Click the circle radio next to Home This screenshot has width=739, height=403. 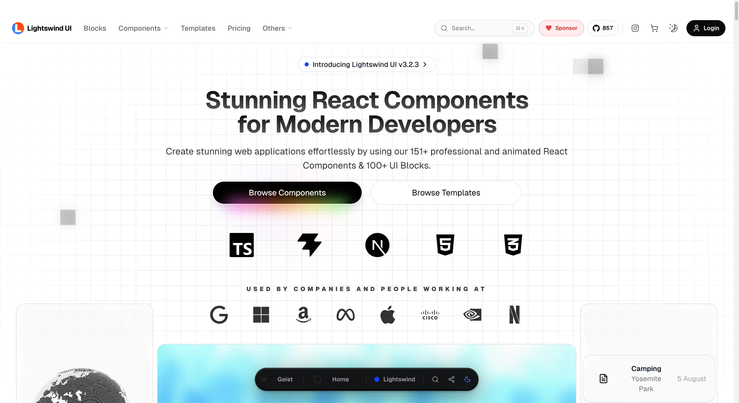click(x=317, y=379)
